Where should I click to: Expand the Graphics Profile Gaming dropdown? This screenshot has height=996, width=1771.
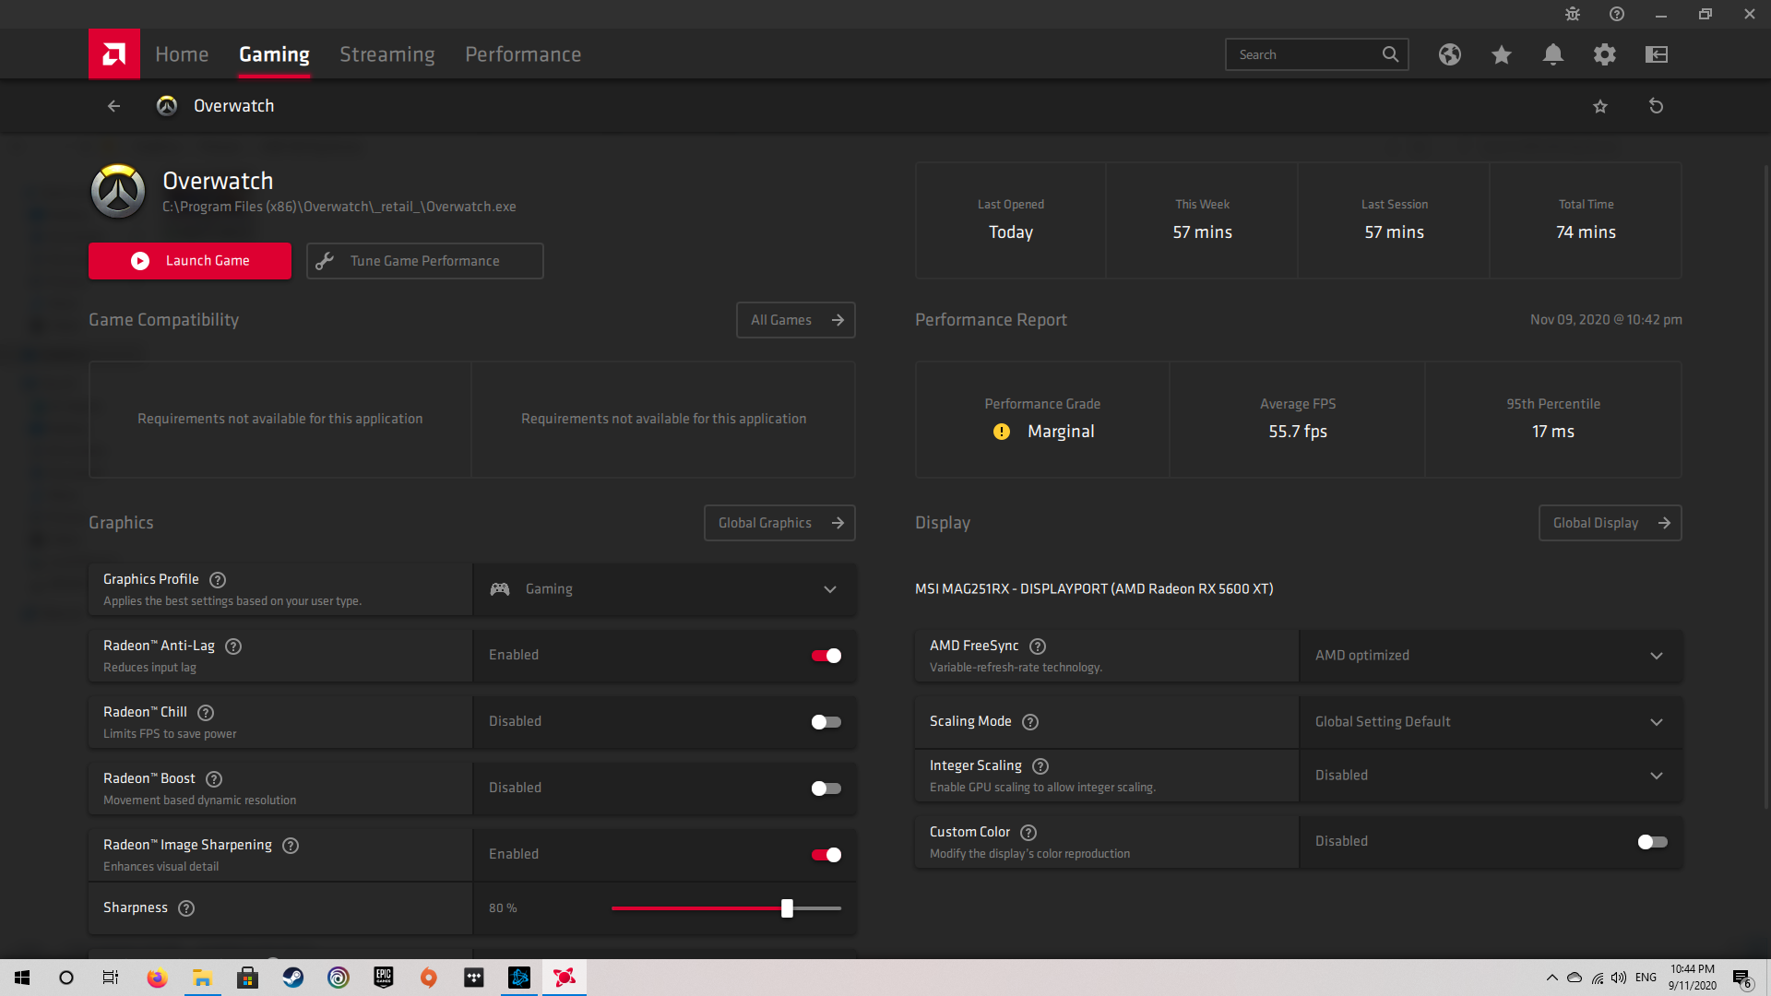click(x=664, y=589)
